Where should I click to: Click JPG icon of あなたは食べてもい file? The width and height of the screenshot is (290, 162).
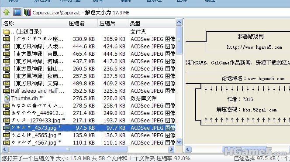click(x=7, y=105)
